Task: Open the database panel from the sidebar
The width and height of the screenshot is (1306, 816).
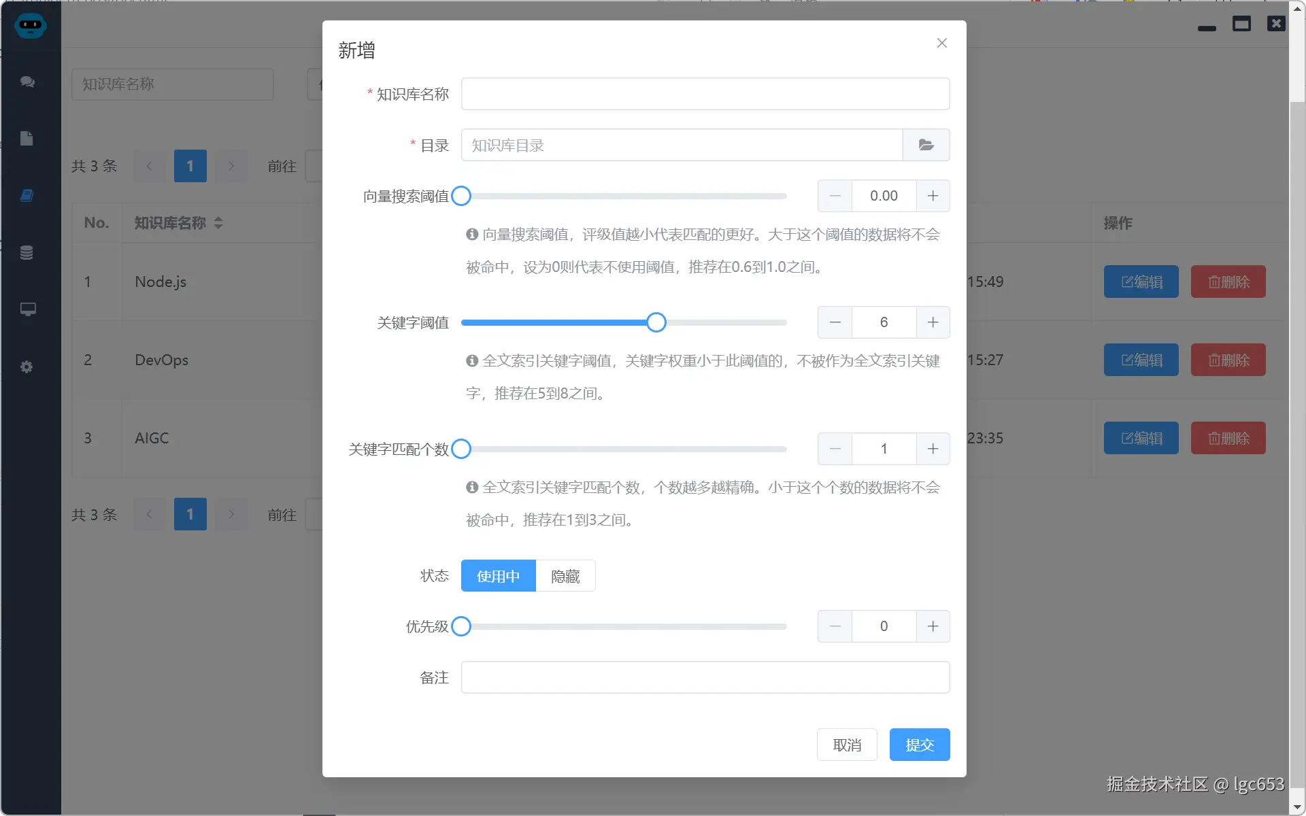Action: 27,252
